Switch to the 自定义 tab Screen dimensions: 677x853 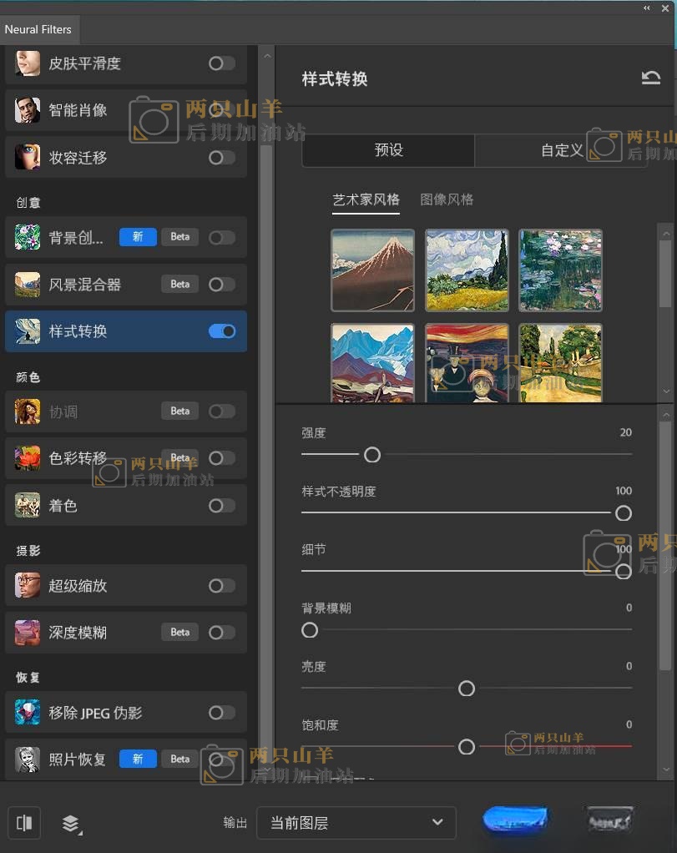pos(561,150)
